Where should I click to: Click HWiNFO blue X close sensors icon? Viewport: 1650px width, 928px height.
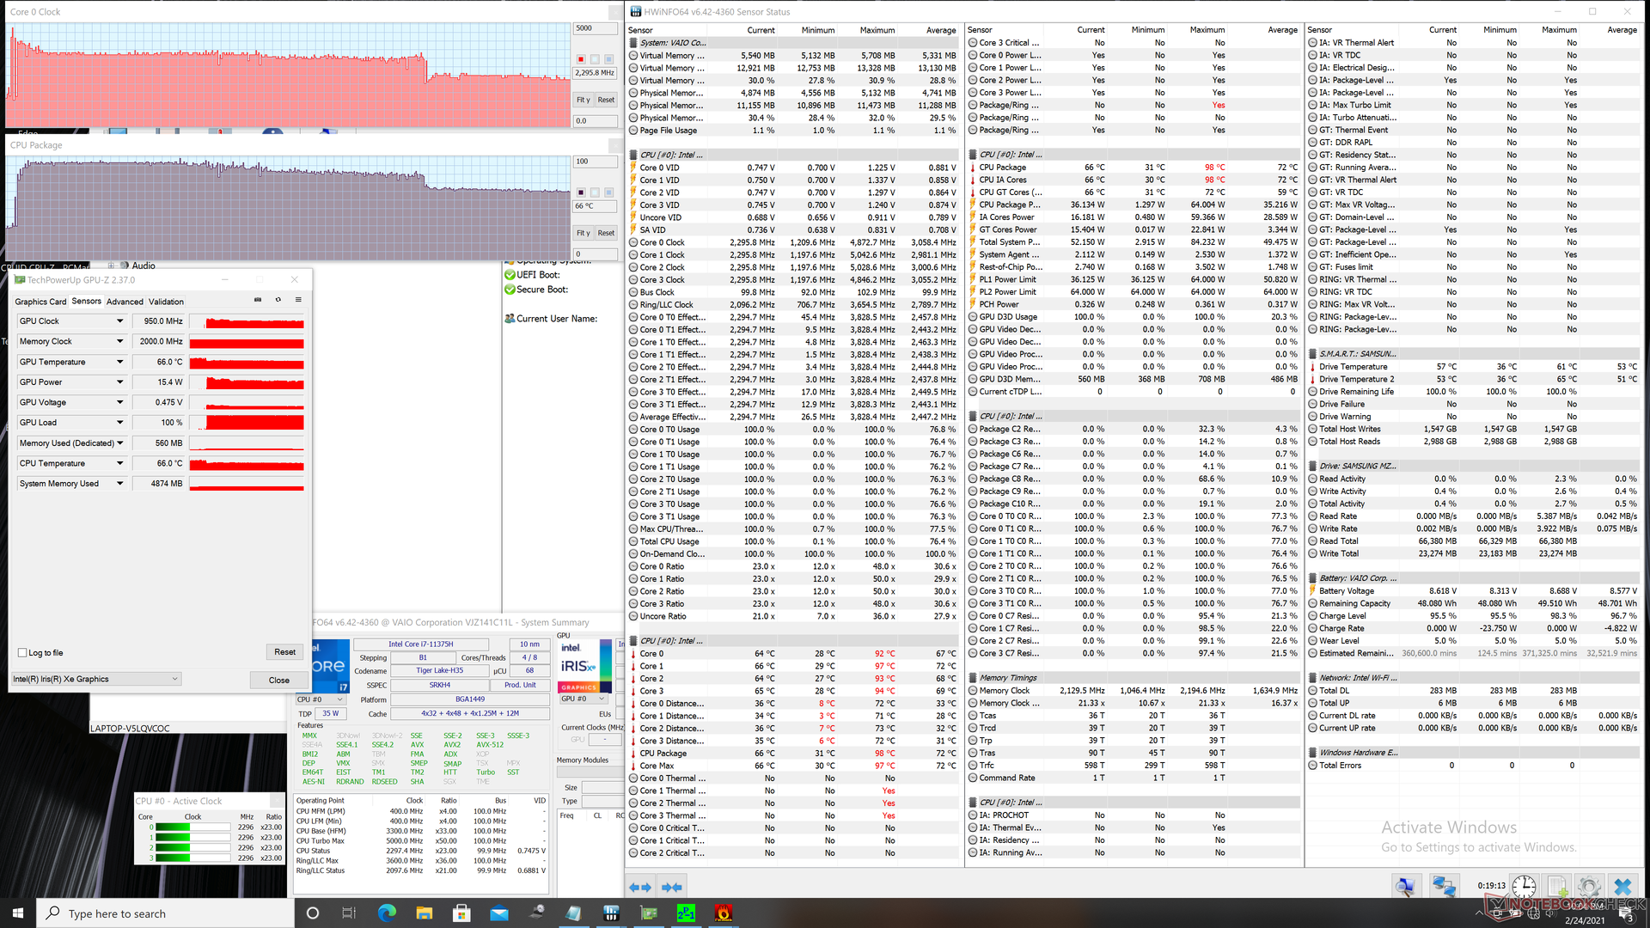pos(1622,886)
